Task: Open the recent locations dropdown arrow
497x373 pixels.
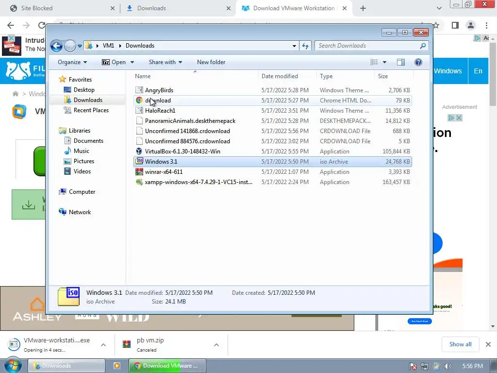Action: click(80, 46)
